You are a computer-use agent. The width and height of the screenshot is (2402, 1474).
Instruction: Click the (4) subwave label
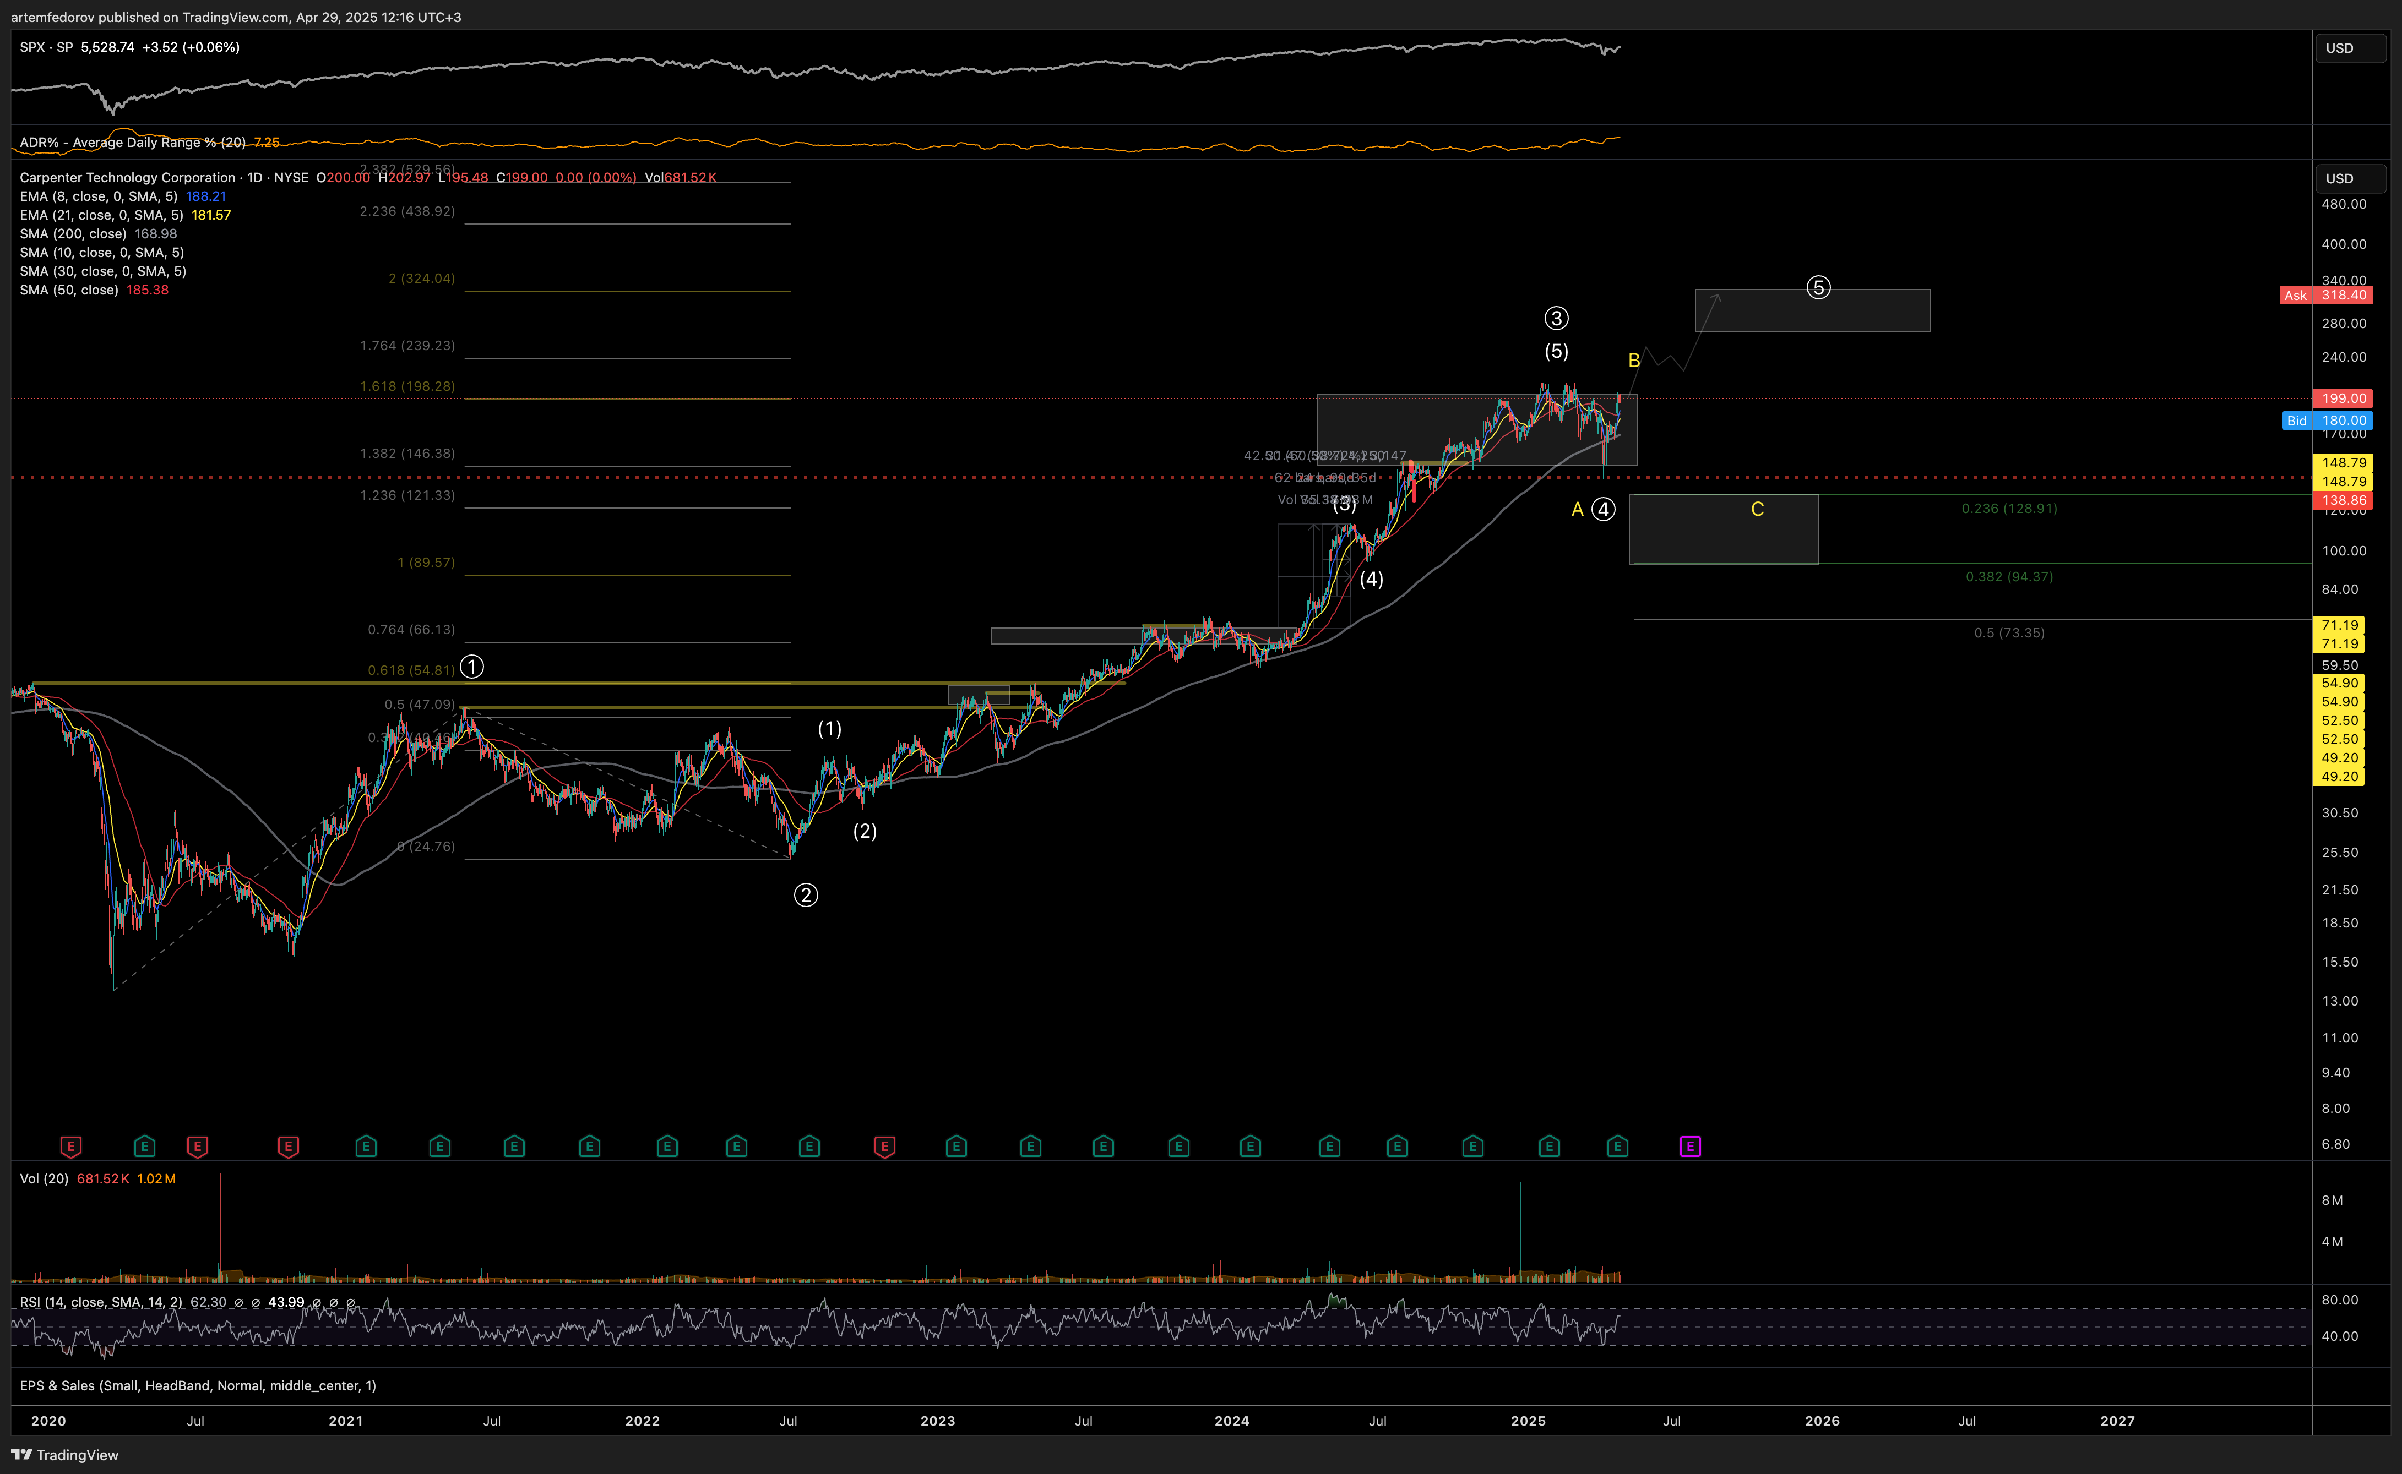(x=1371, y=579)
